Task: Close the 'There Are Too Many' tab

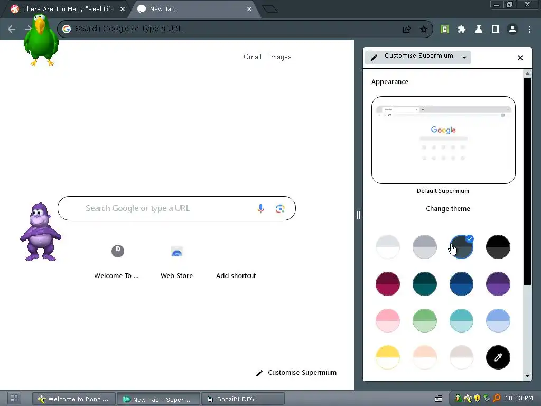Action: [123, 10]
